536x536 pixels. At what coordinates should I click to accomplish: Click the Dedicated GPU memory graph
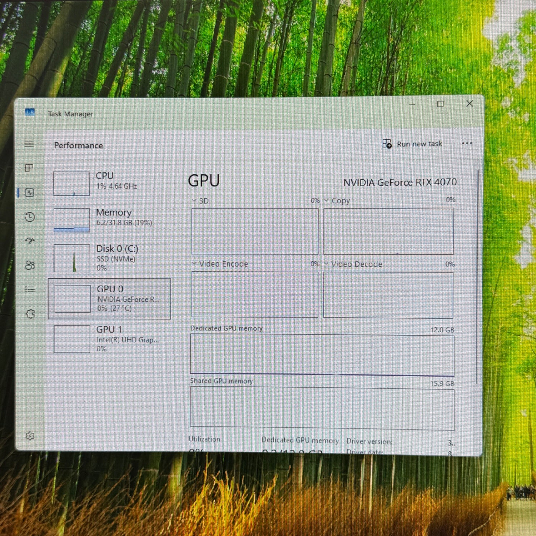322,355
